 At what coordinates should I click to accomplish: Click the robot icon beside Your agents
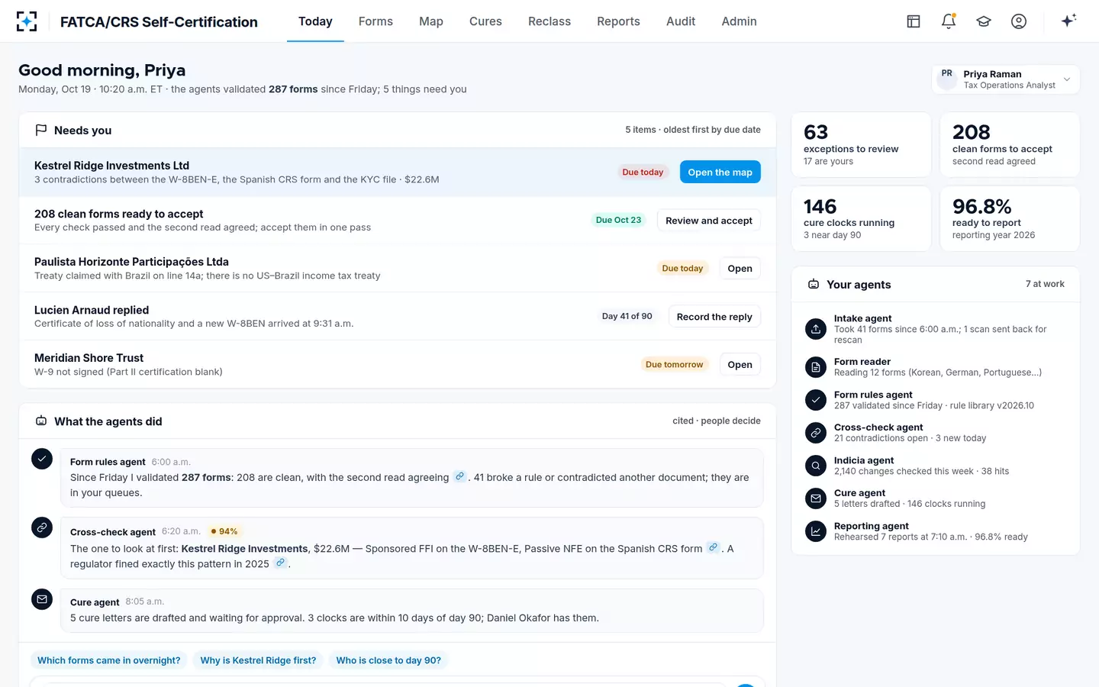click(814, 284)
